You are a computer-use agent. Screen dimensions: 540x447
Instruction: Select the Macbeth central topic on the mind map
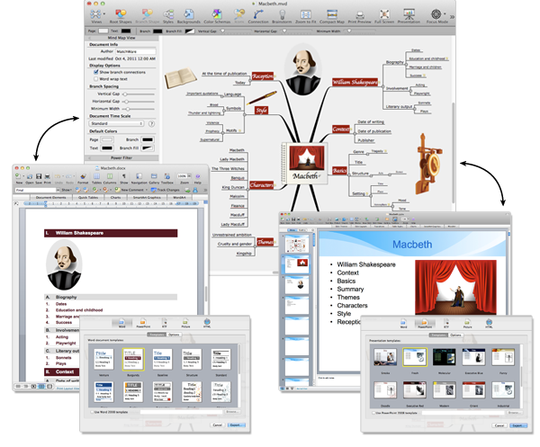[x=304, y=163]
